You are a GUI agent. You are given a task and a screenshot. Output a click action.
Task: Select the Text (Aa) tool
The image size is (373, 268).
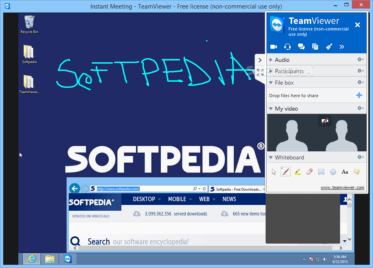(344, 172)
